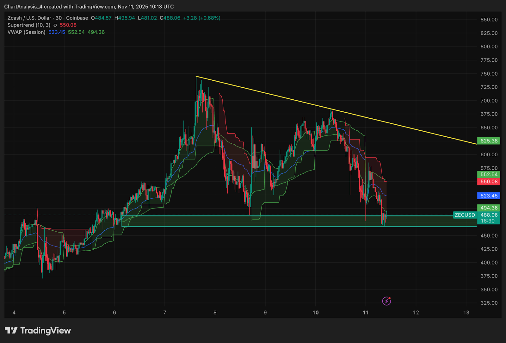Click the ZECUSD symbol tag on price line
The image size is (506, 343).
point(465,215)
